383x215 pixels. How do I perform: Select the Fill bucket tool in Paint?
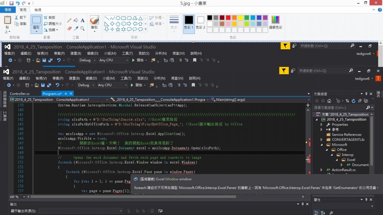[x=76, y=21]
